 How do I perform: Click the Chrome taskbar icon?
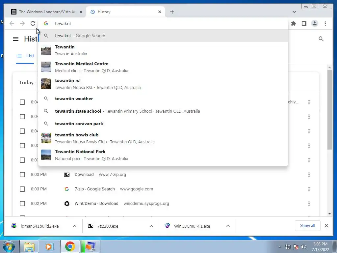click(x=70, y=246)
